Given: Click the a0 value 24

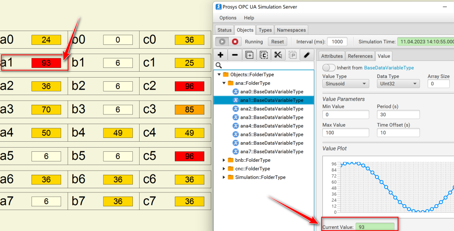Looking at the screenshot, I should tap(46, 39).
